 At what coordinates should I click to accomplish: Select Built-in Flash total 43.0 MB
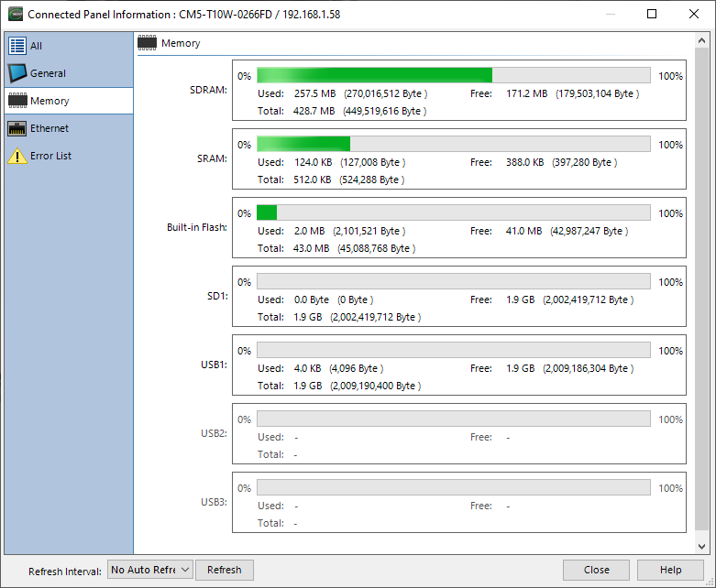(x=311, y=248)
